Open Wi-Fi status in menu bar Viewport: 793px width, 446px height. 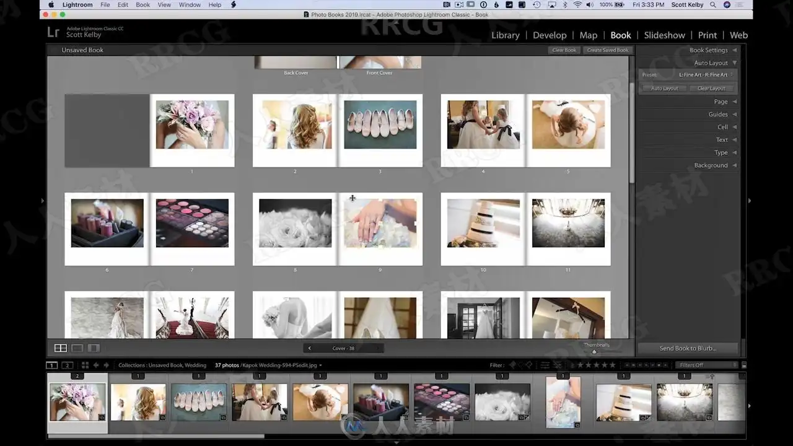[577, 5]
